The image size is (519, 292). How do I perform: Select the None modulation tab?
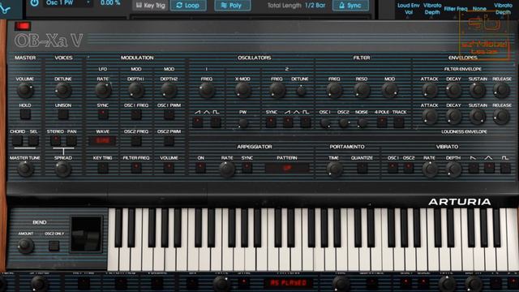(x=479, y=9)
